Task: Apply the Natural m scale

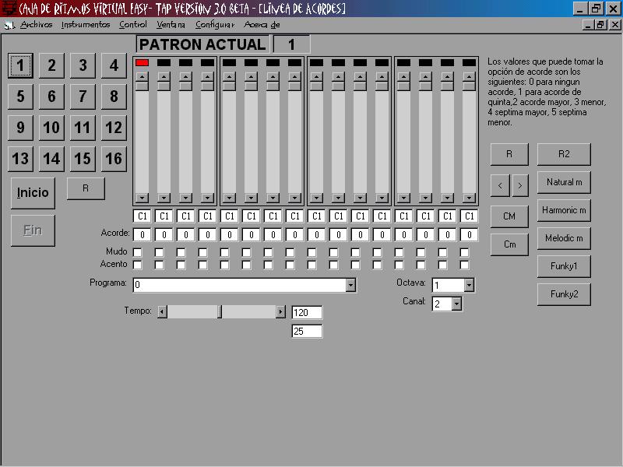Action: [564, 182]
